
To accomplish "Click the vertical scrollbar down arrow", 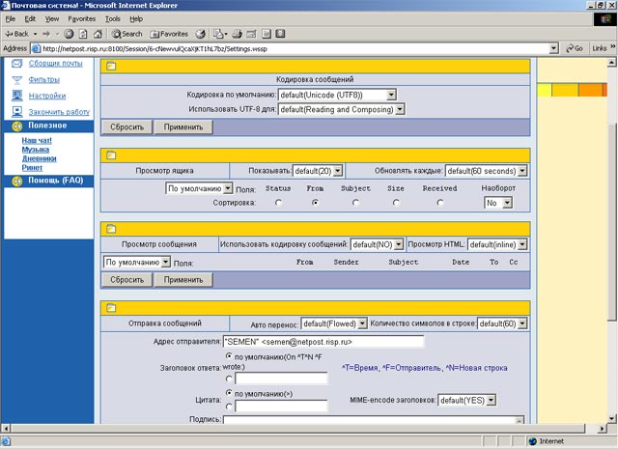I will (x=611, y=419).
